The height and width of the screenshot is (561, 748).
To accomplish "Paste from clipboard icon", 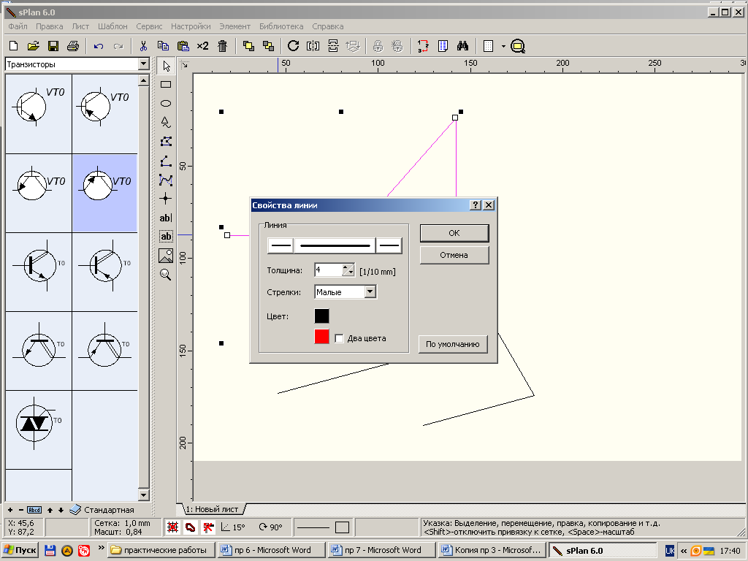I will click(183, 46).
